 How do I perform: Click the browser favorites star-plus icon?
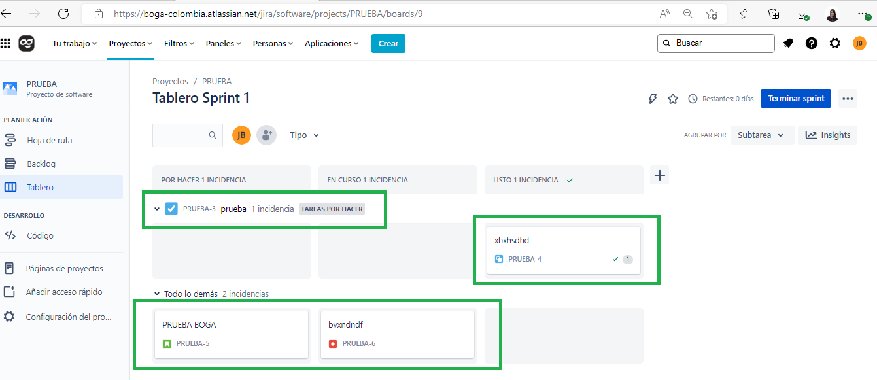712,14
